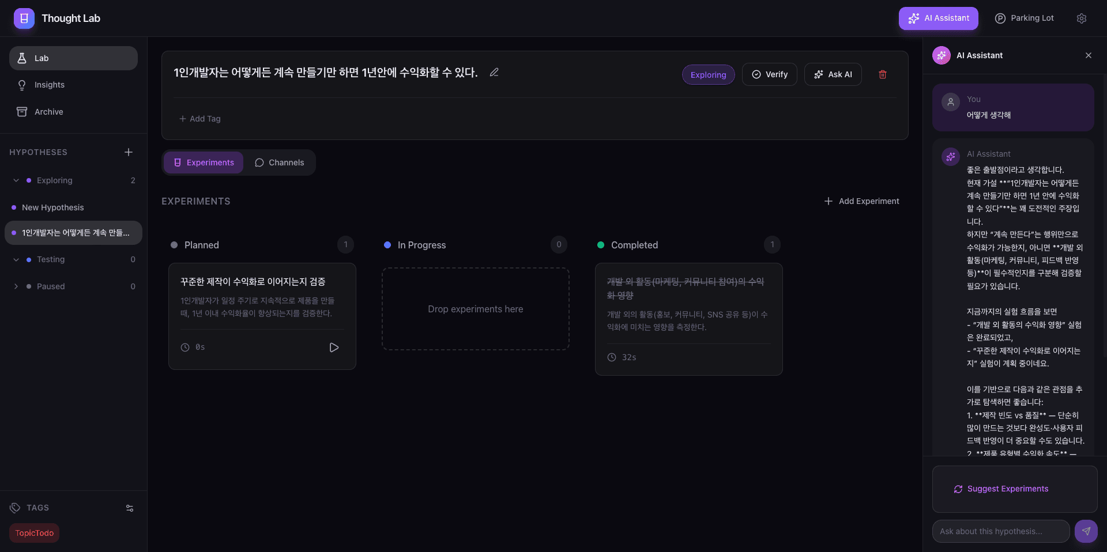Open Parking Lot from the top bar
Image resolution: width=1107 pixels, height=552 pixels.
point(1024,18)
